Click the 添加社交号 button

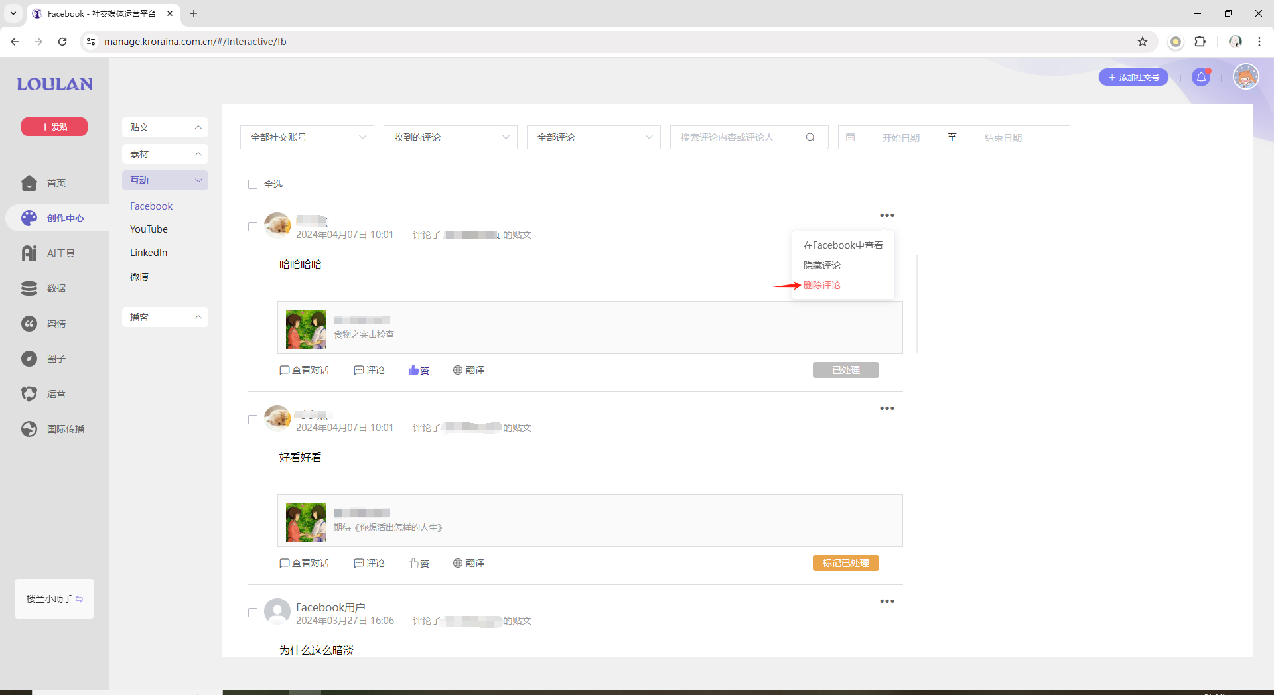coord(1133,78)
